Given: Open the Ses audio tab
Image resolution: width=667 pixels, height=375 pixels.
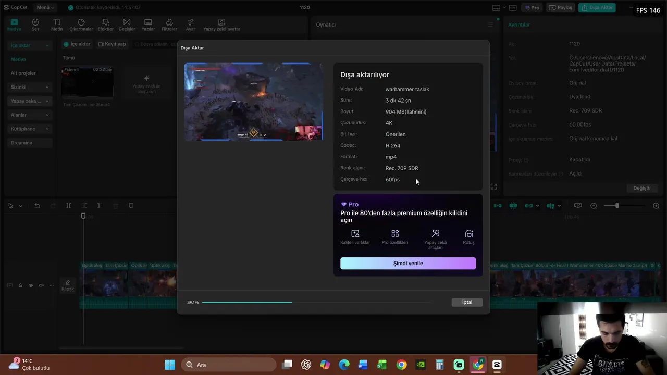Looking at the screenshot, I should (x=35, y=24).
